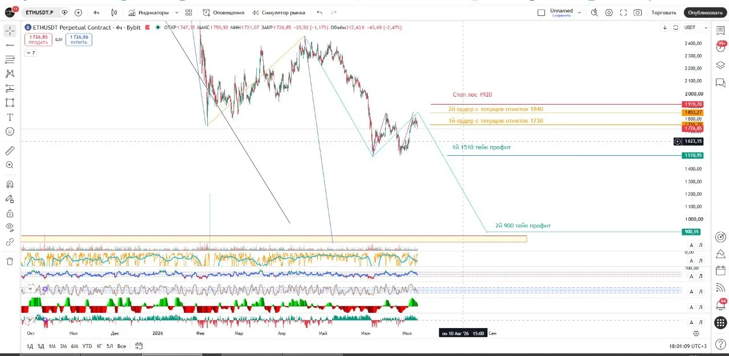The width and height of the screenshot is (729, 356).
Task: Expand the collapsed 7 indicators legend
Action: tap(30, 53)
